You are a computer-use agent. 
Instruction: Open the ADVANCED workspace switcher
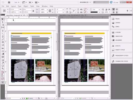click(85, 2)
